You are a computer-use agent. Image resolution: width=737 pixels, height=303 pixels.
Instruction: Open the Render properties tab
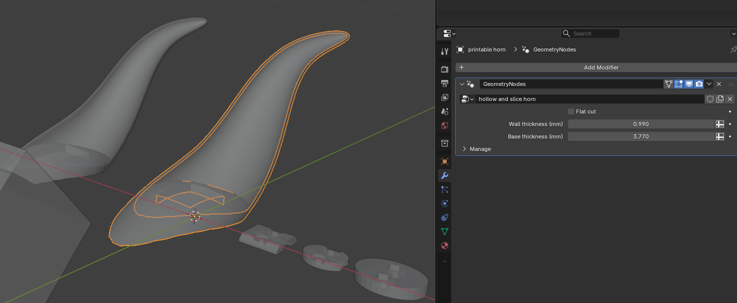click(444, 69)
